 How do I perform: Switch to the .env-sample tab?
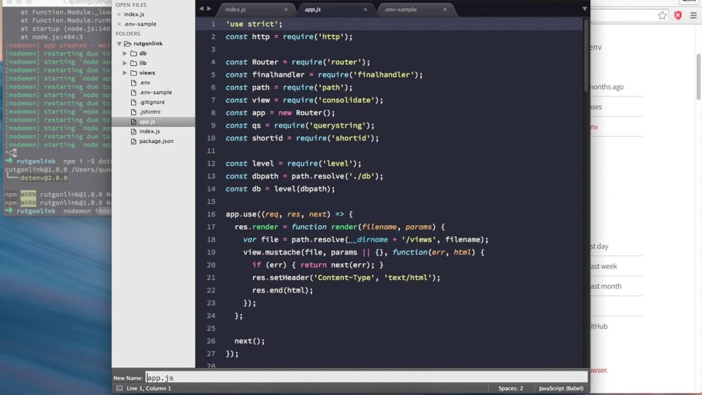tap(400, 9)
